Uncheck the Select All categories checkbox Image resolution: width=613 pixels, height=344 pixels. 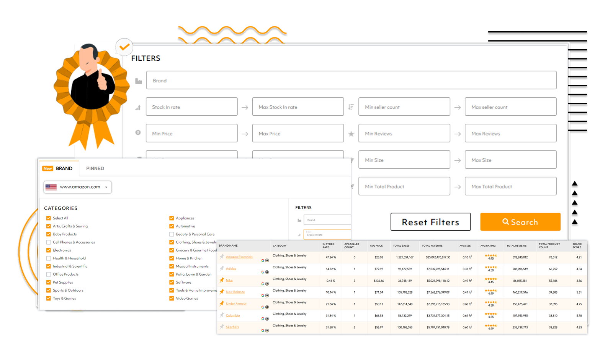[49, 218]
